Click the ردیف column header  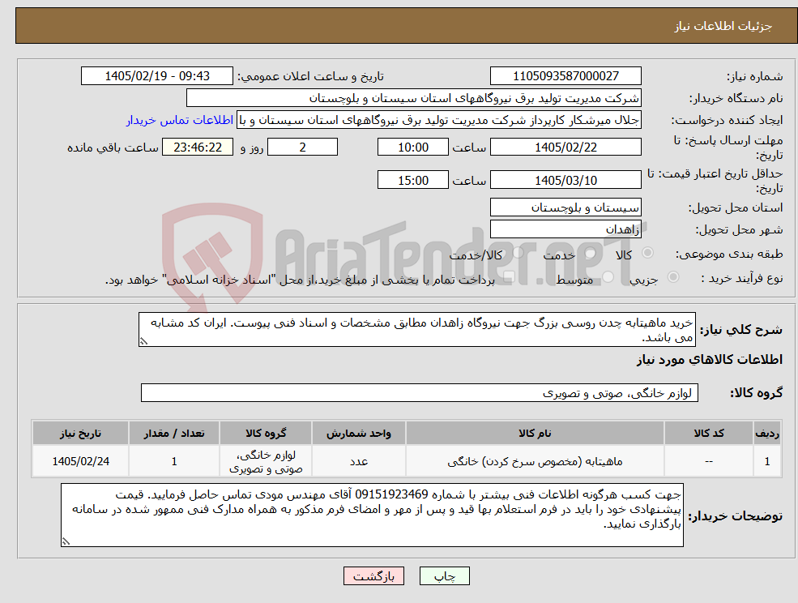pos(767,433)
